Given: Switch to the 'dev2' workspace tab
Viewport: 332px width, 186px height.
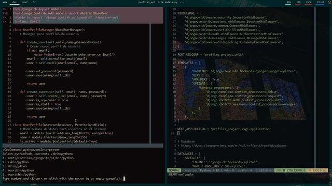Looking at the screenshot, I should 25,2.
